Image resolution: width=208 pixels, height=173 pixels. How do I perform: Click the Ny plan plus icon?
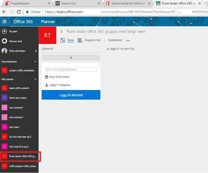tap(4, 31)
